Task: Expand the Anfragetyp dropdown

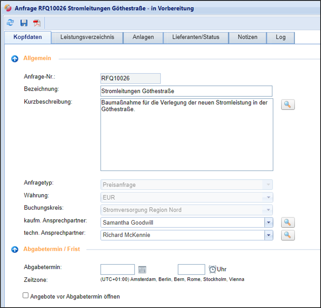Action: pyautogui.click(x=269, y=185)
